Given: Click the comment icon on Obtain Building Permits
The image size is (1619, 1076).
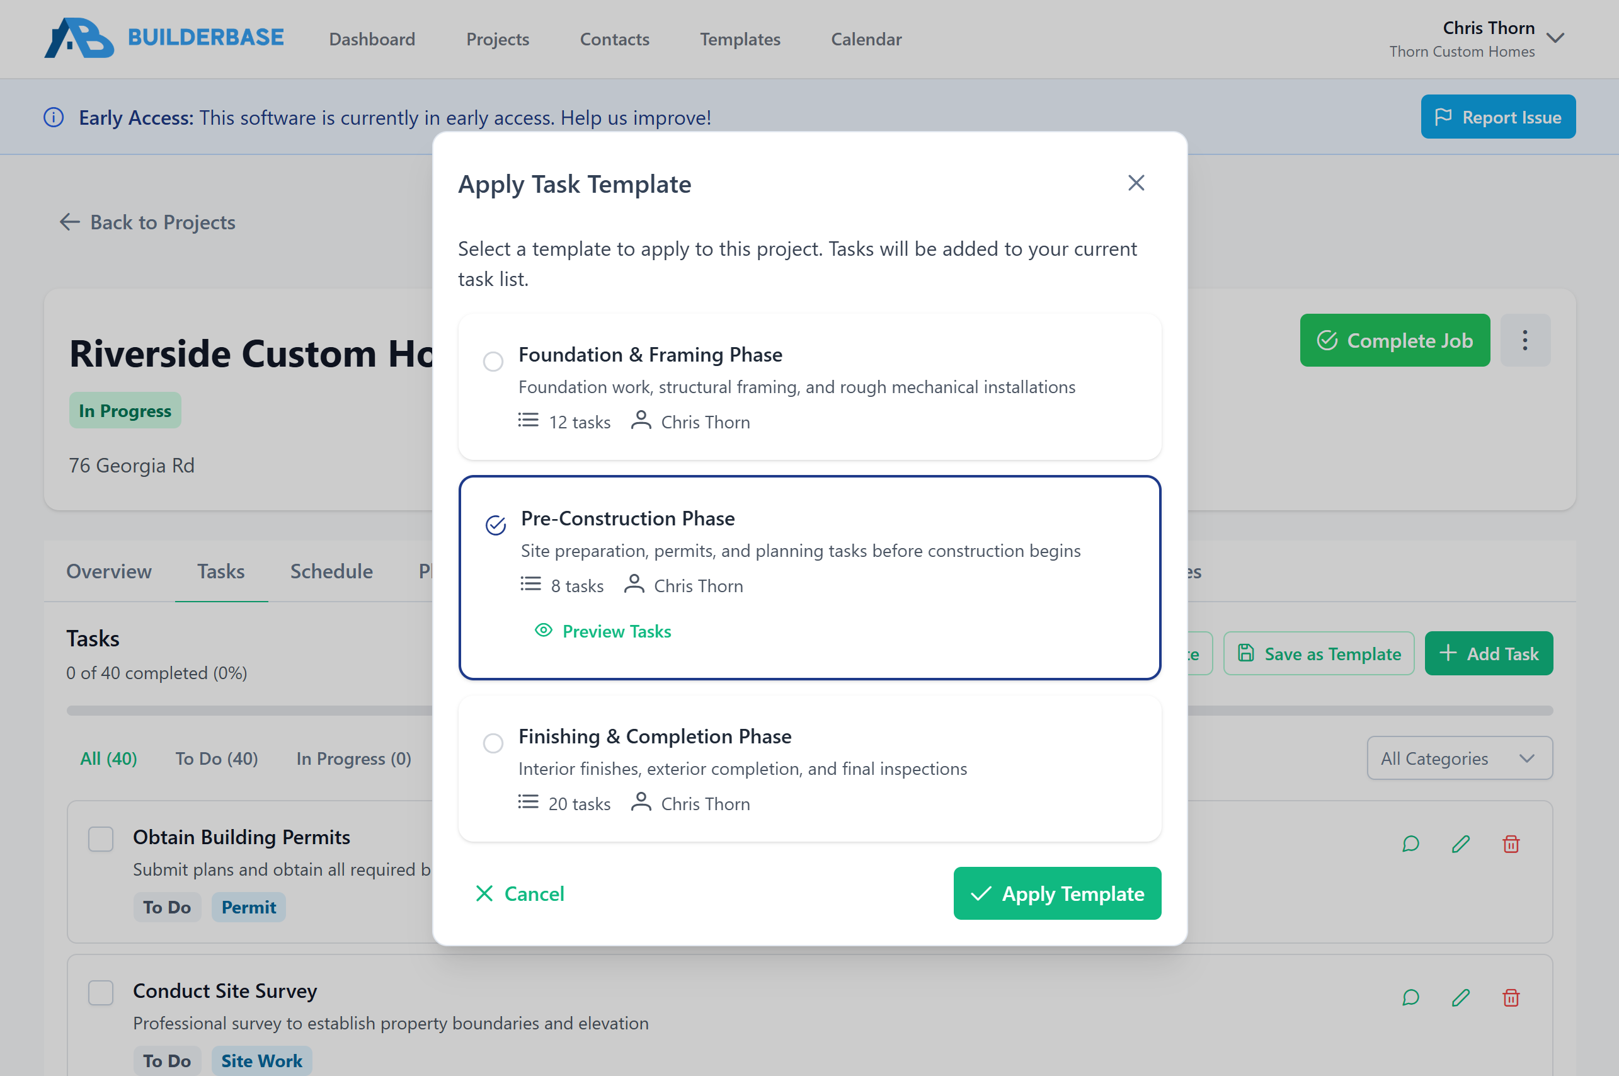Looking at the screenshot, I should point(1410,844).
